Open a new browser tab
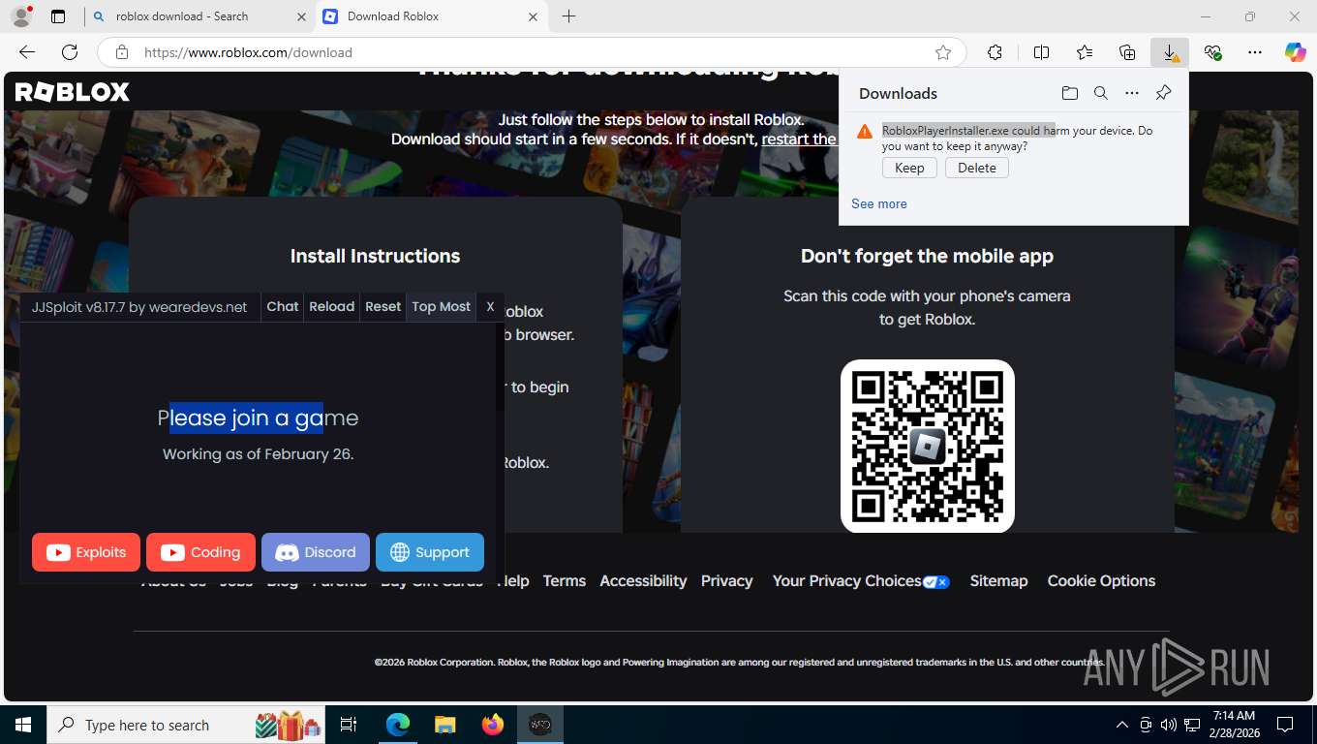This screenshot has height=744, width=1317. tap(569, 16)
